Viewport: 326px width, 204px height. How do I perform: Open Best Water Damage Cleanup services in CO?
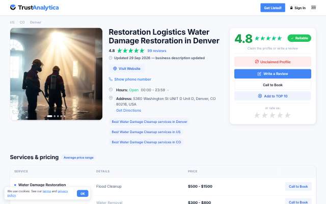146,142
